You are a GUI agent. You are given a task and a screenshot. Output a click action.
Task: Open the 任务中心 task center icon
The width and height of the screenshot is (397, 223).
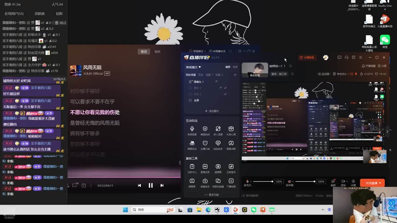point(192,168)
